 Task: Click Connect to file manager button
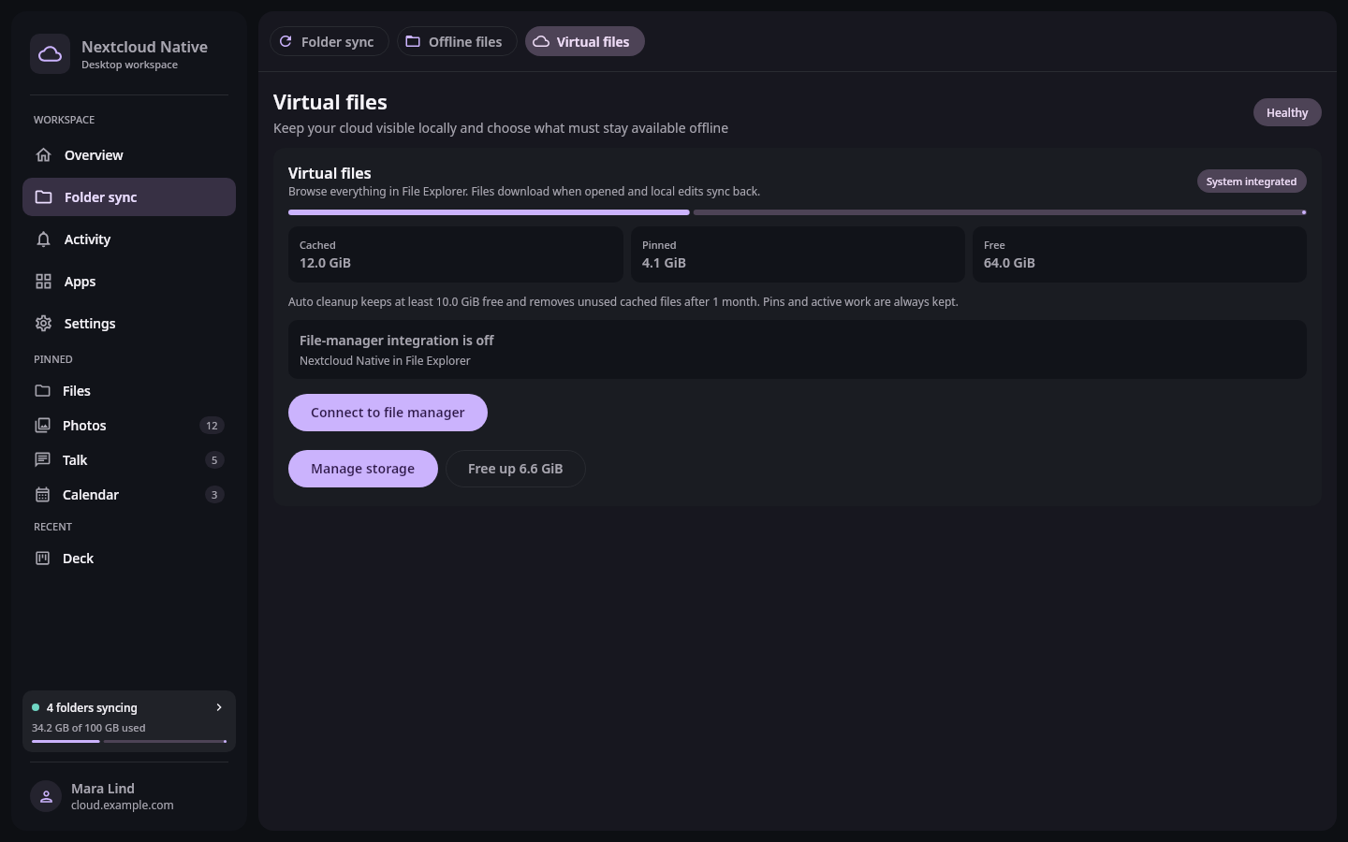coord(388,413)
